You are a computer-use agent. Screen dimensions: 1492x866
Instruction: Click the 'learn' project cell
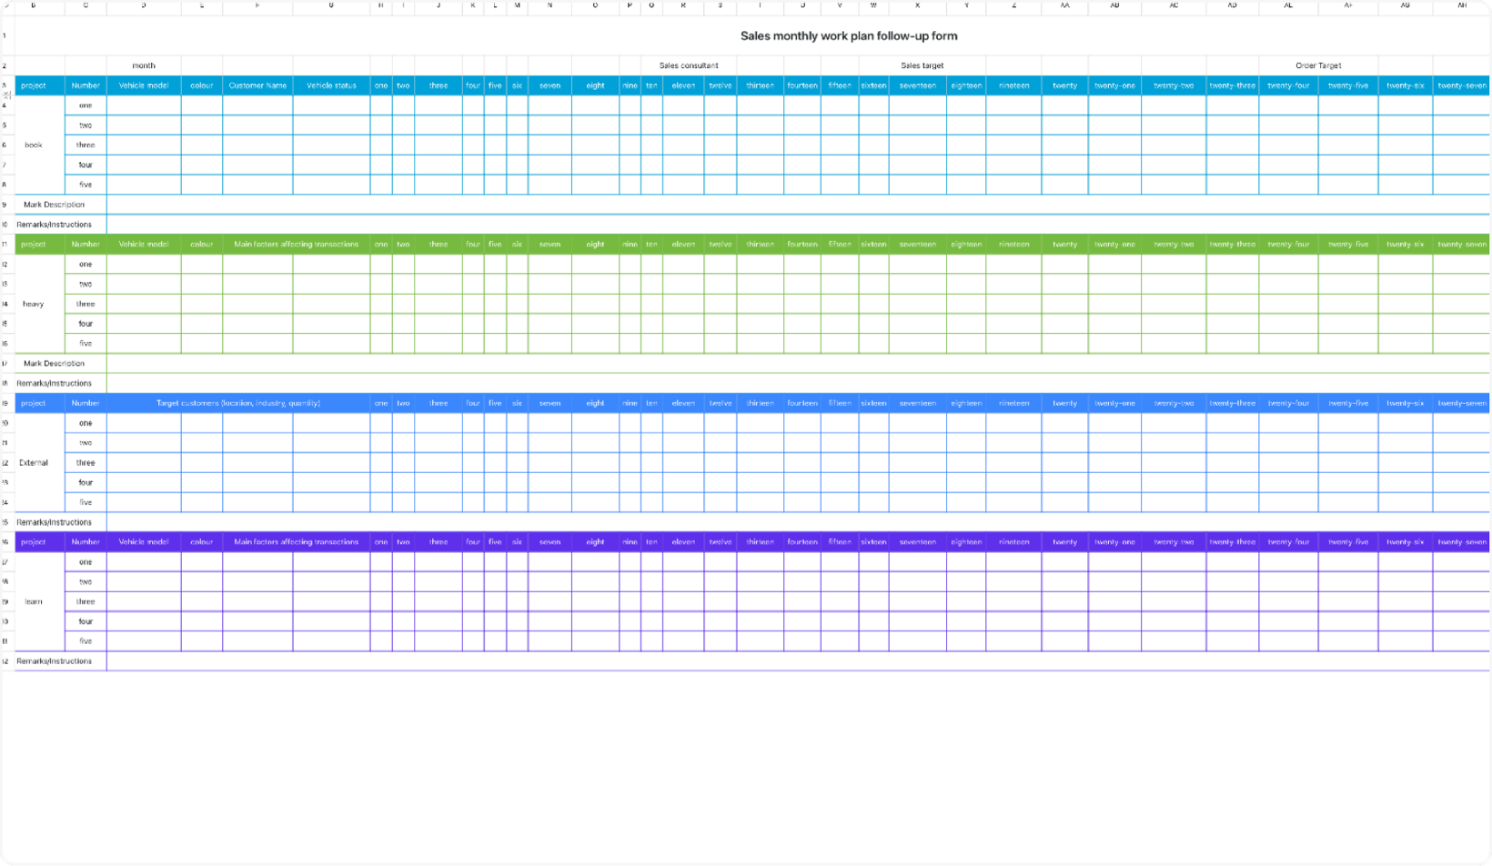point(34,601)
